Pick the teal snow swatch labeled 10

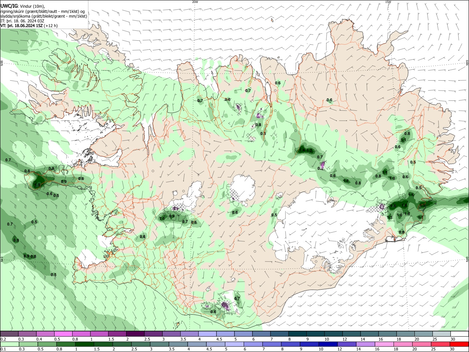click(x=333, y=334)
